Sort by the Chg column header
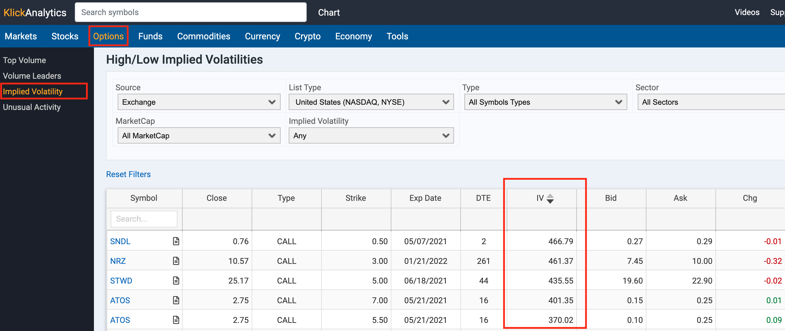The image size is (785, 331). (750, 198)
